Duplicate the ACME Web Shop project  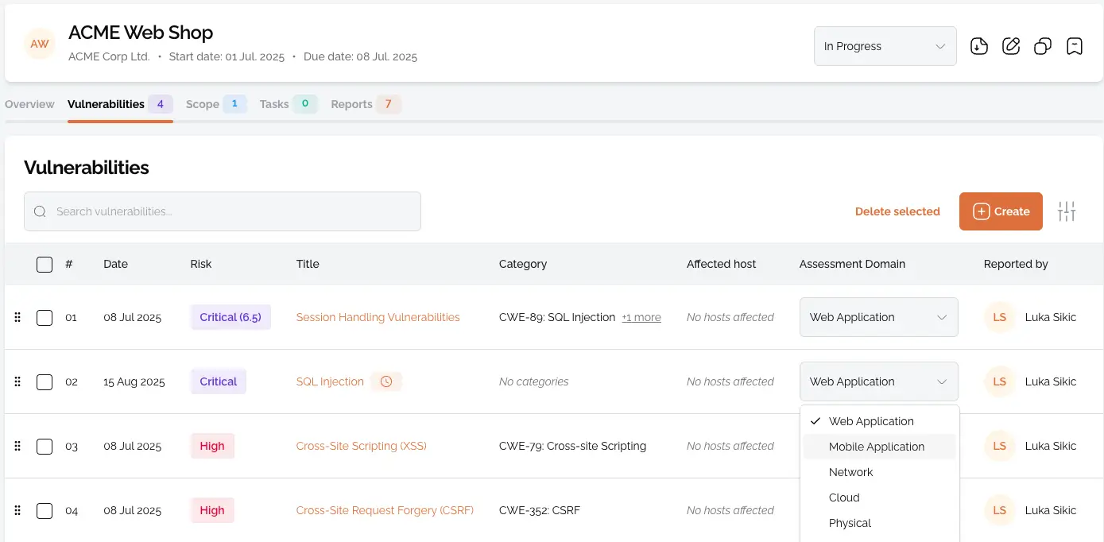(x=1043, y=46)
